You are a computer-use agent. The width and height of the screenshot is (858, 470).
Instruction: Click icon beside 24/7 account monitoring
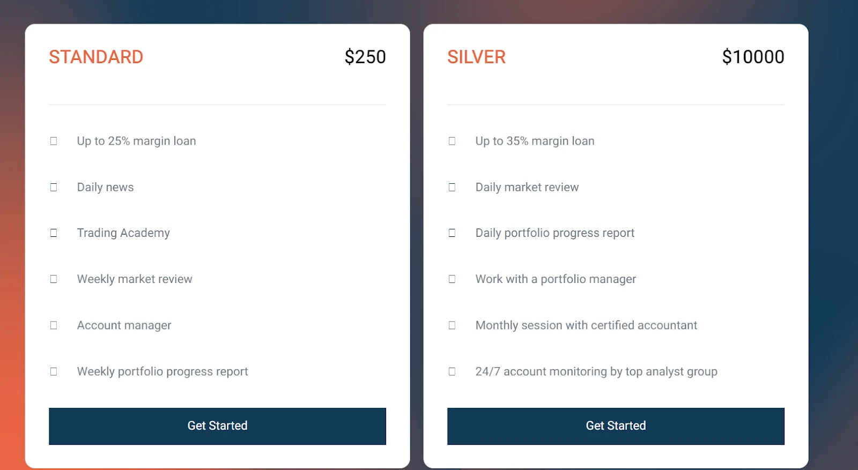452,371
